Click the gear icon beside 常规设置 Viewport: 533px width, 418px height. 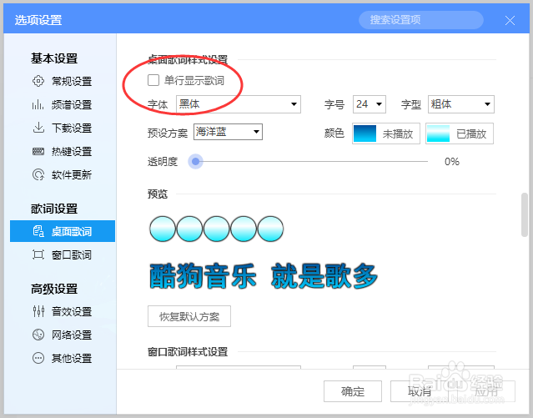tap(38, 81)
